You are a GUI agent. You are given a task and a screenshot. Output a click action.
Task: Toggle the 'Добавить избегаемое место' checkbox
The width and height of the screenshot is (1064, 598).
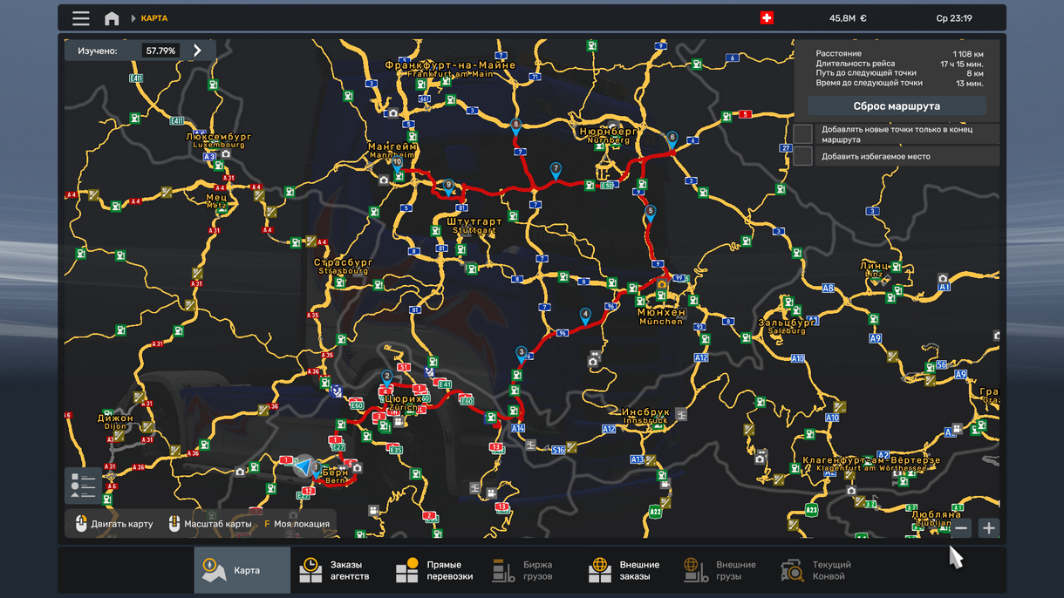(x=802, y=157)
